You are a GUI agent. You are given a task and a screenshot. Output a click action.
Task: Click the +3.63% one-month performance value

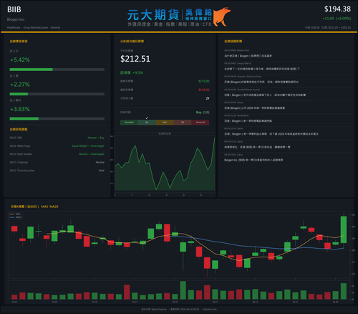(x=20, y=109)
